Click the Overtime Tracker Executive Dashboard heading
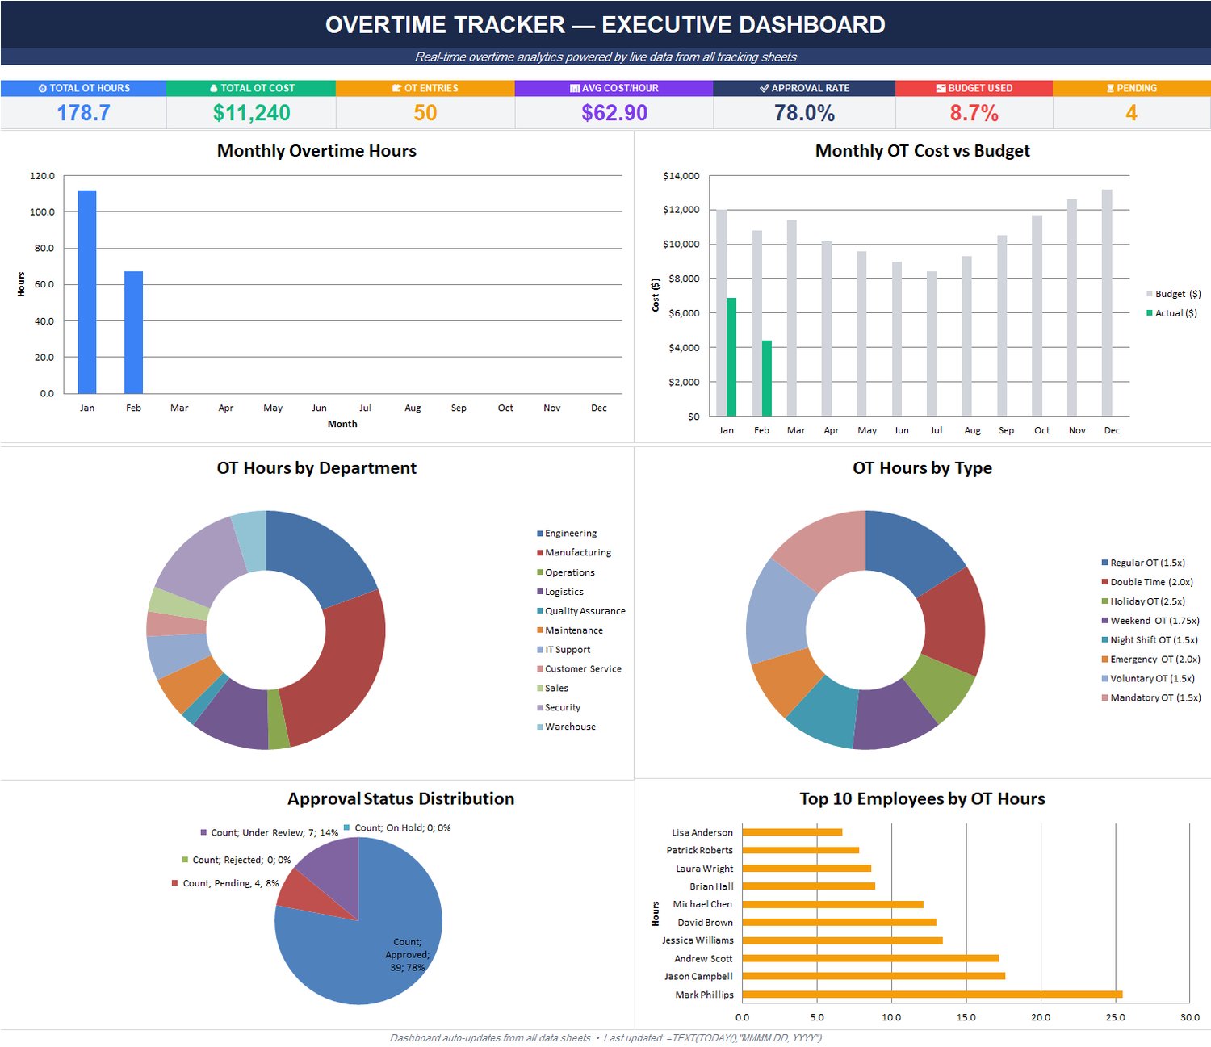Image resolution: width=1211 pixels, height=1047 pixels. pos(605,25)
